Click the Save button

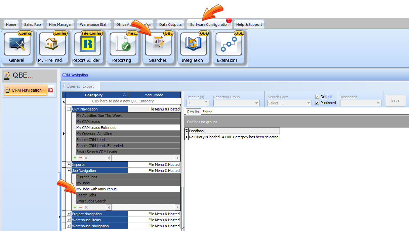395,100
